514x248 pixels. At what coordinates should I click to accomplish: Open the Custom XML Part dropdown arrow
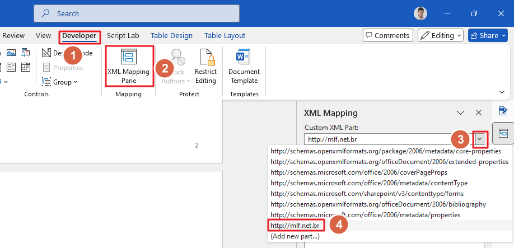coord(480,139)
